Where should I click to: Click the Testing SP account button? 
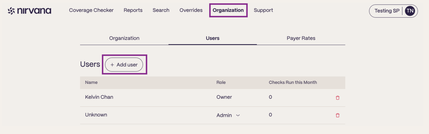click(x=393, y=11)
